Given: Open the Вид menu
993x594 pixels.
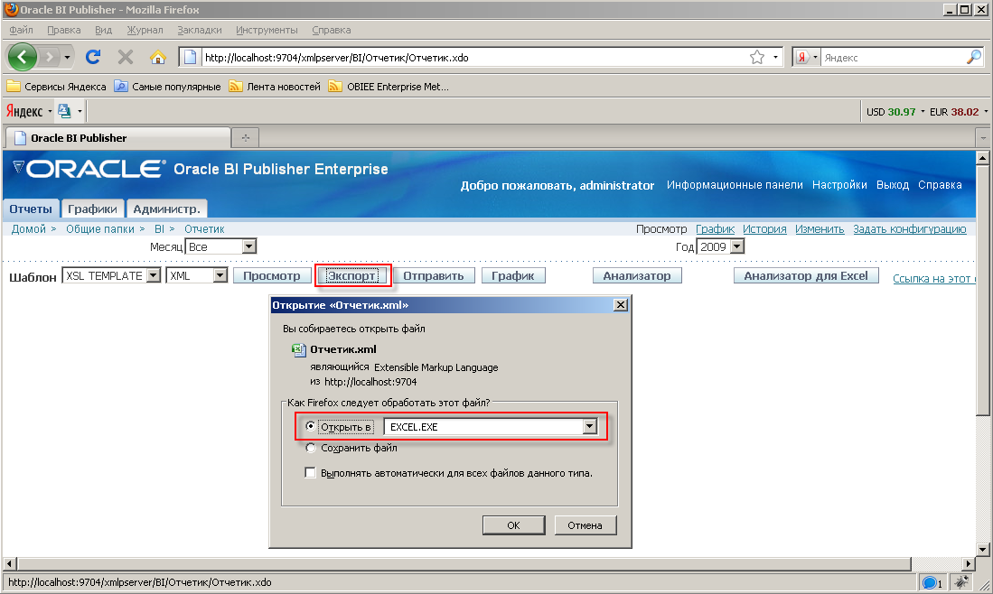Looking at the screenshot, I should pyautogui.click(x=103, y=30).
